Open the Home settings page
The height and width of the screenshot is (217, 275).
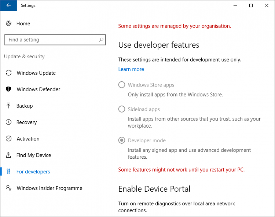tap(23, 23)
